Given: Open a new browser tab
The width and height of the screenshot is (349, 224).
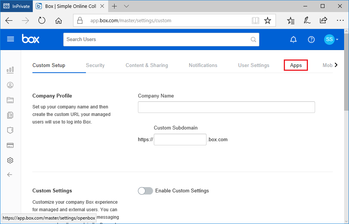Looking at the screenshot, I should tap(114, 6).
